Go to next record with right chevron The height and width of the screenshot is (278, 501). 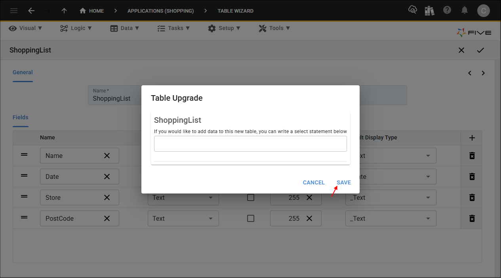[x=483, y=73]
